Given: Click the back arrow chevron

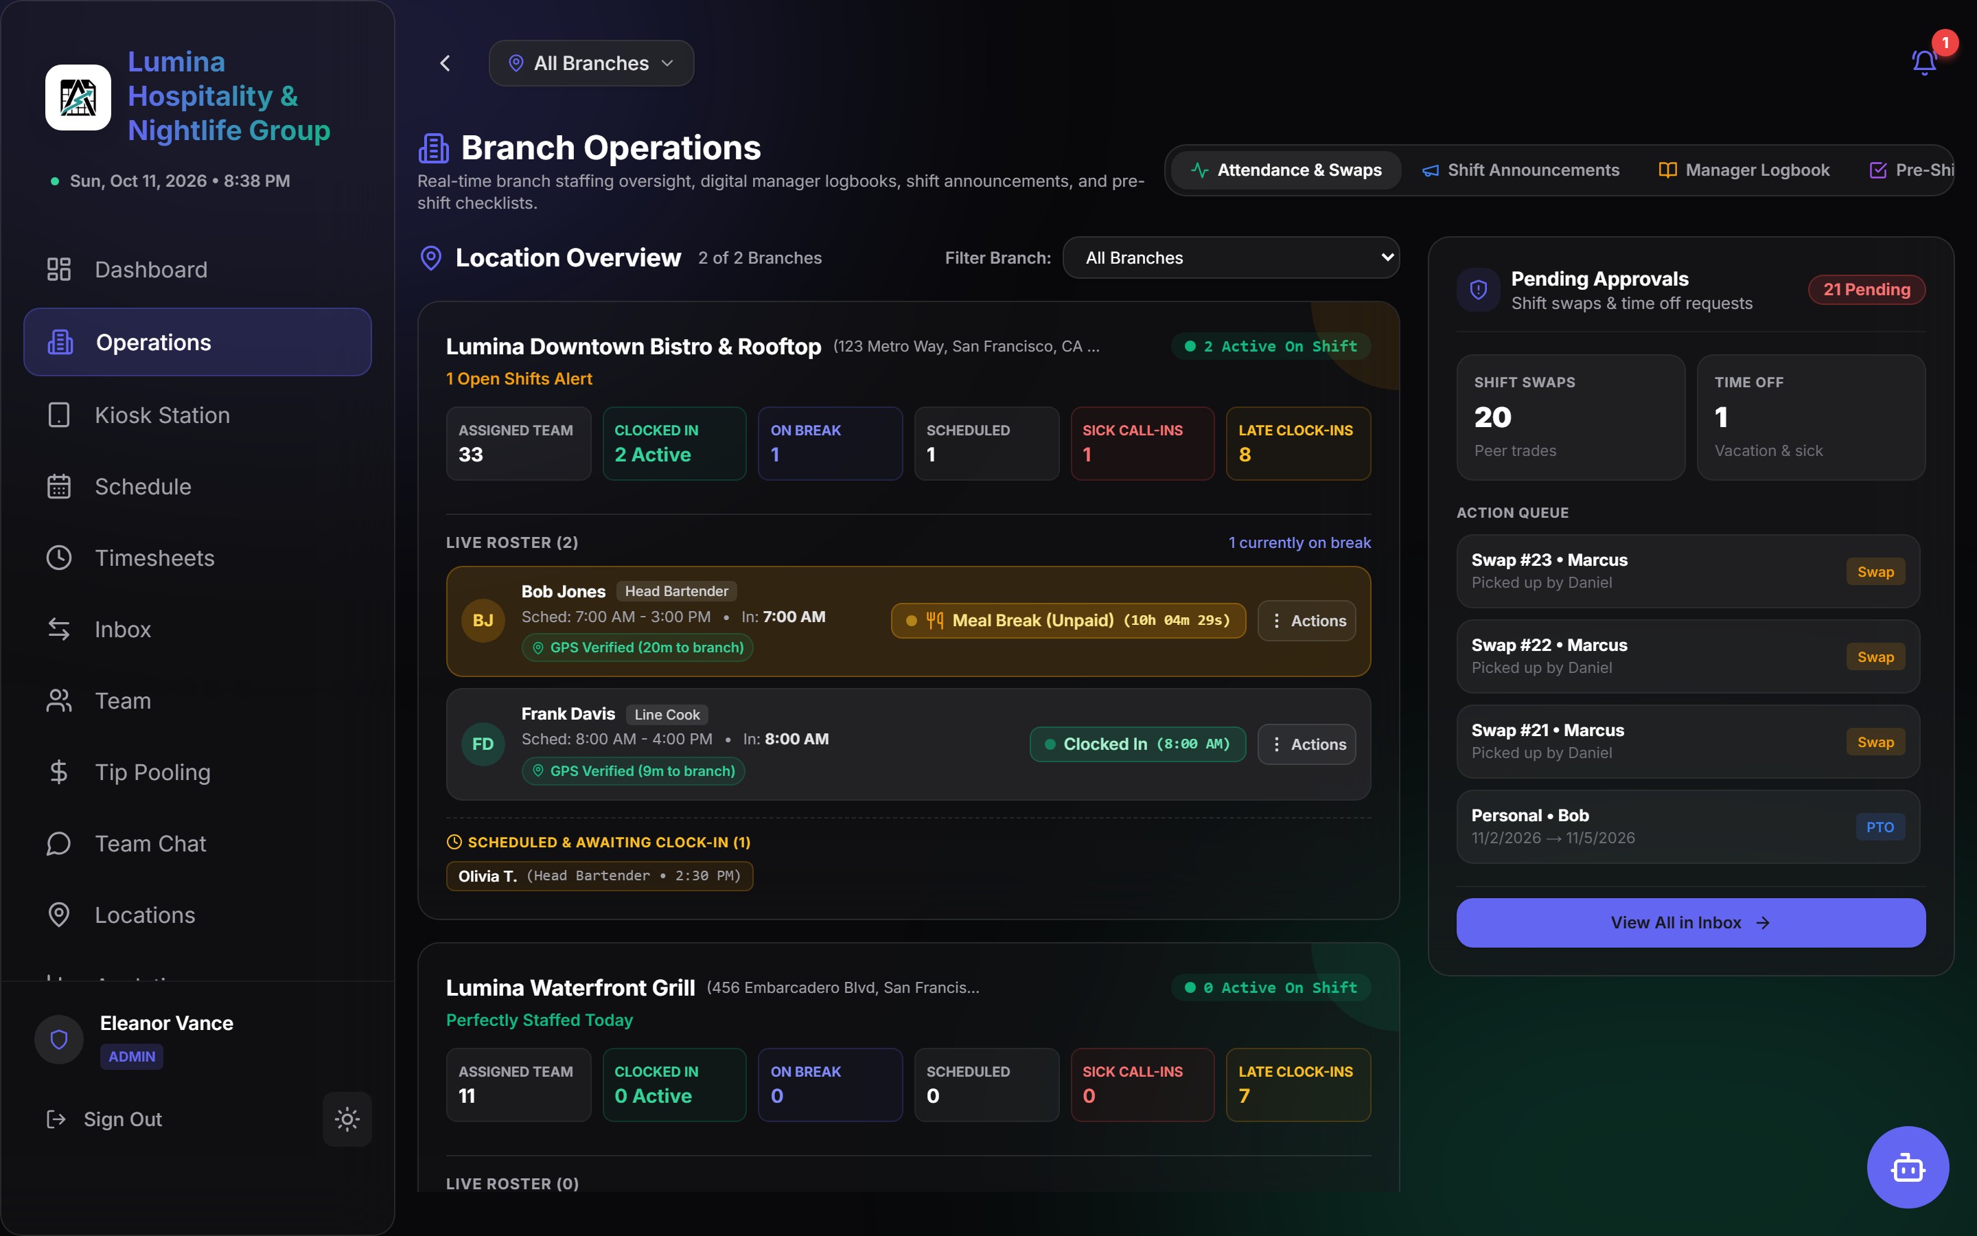Looking at the screenshot, I should (x=446, y=63).
